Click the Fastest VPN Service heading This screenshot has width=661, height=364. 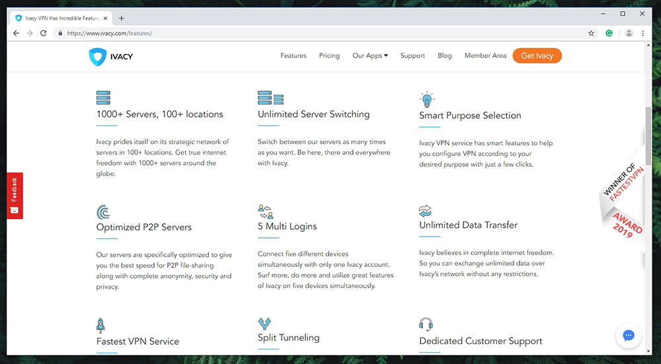click(137, 342)
